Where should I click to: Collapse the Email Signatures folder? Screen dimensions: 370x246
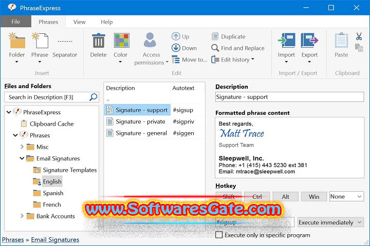[22, 158]
